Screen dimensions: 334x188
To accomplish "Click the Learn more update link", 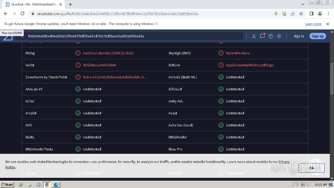I will (x=313, y=24).
